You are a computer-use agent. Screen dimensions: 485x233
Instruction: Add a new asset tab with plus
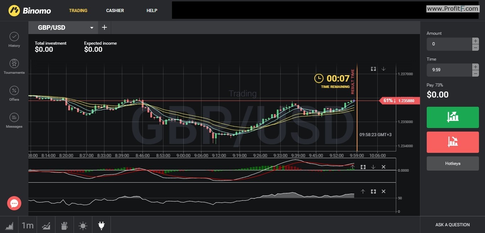[x=104, y=27]
